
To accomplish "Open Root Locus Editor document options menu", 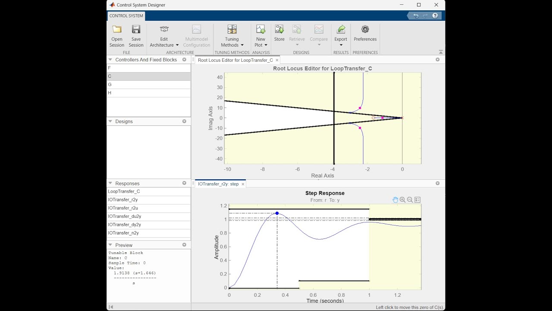I will pyautogui.click(x=438, y=60).
